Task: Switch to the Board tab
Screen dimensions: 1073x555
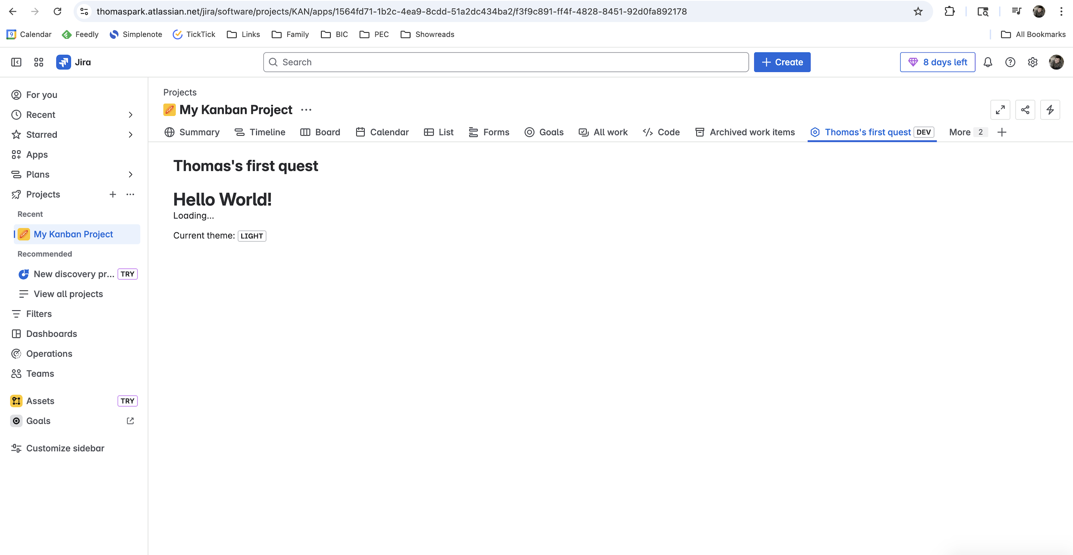Action: [320, 132]
